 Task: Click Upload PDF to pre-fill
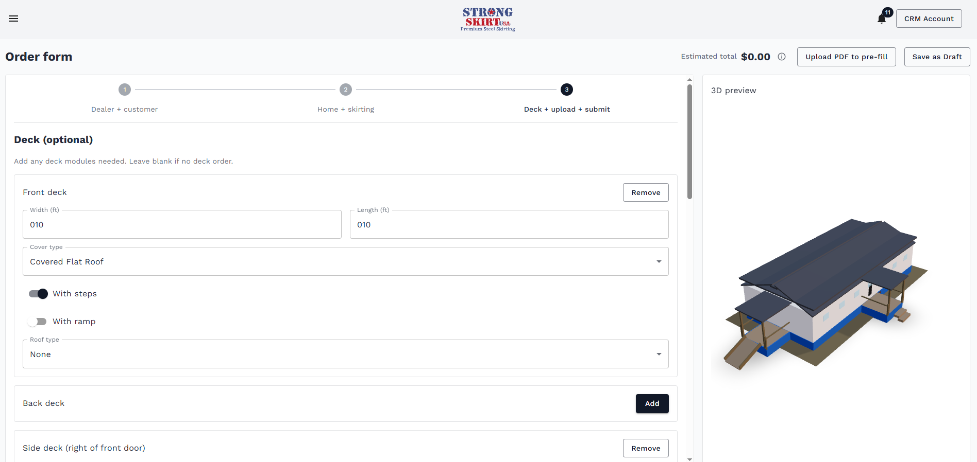pyautogui.click(x=846, y=57)
